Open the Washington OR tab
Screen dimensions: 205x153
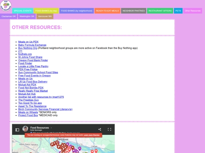[x=27, y=16]
